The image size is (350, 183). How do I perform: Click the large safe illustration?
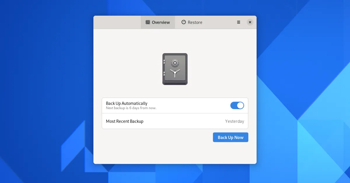click(x=175, y=69)
